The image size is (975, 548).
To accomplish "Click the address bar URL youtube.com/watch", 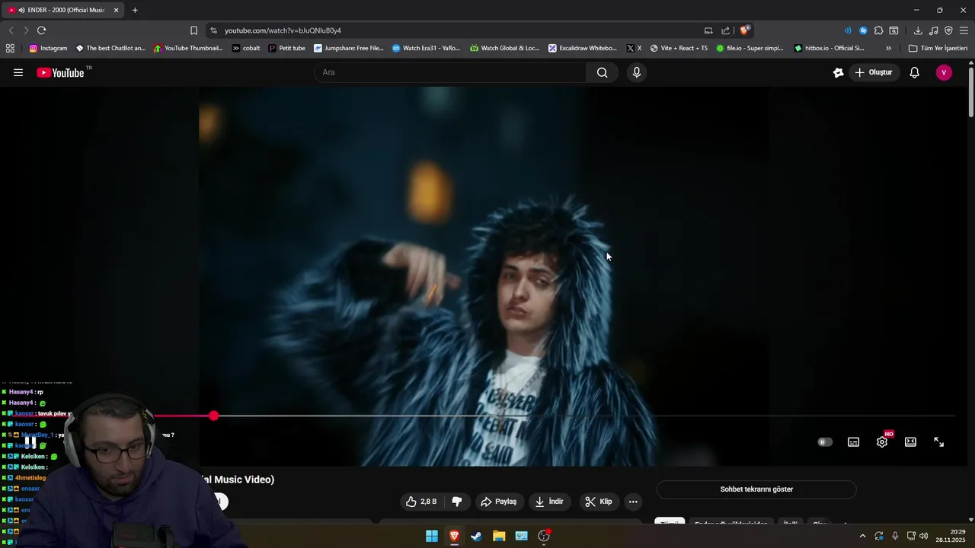I will pos(283,30).
